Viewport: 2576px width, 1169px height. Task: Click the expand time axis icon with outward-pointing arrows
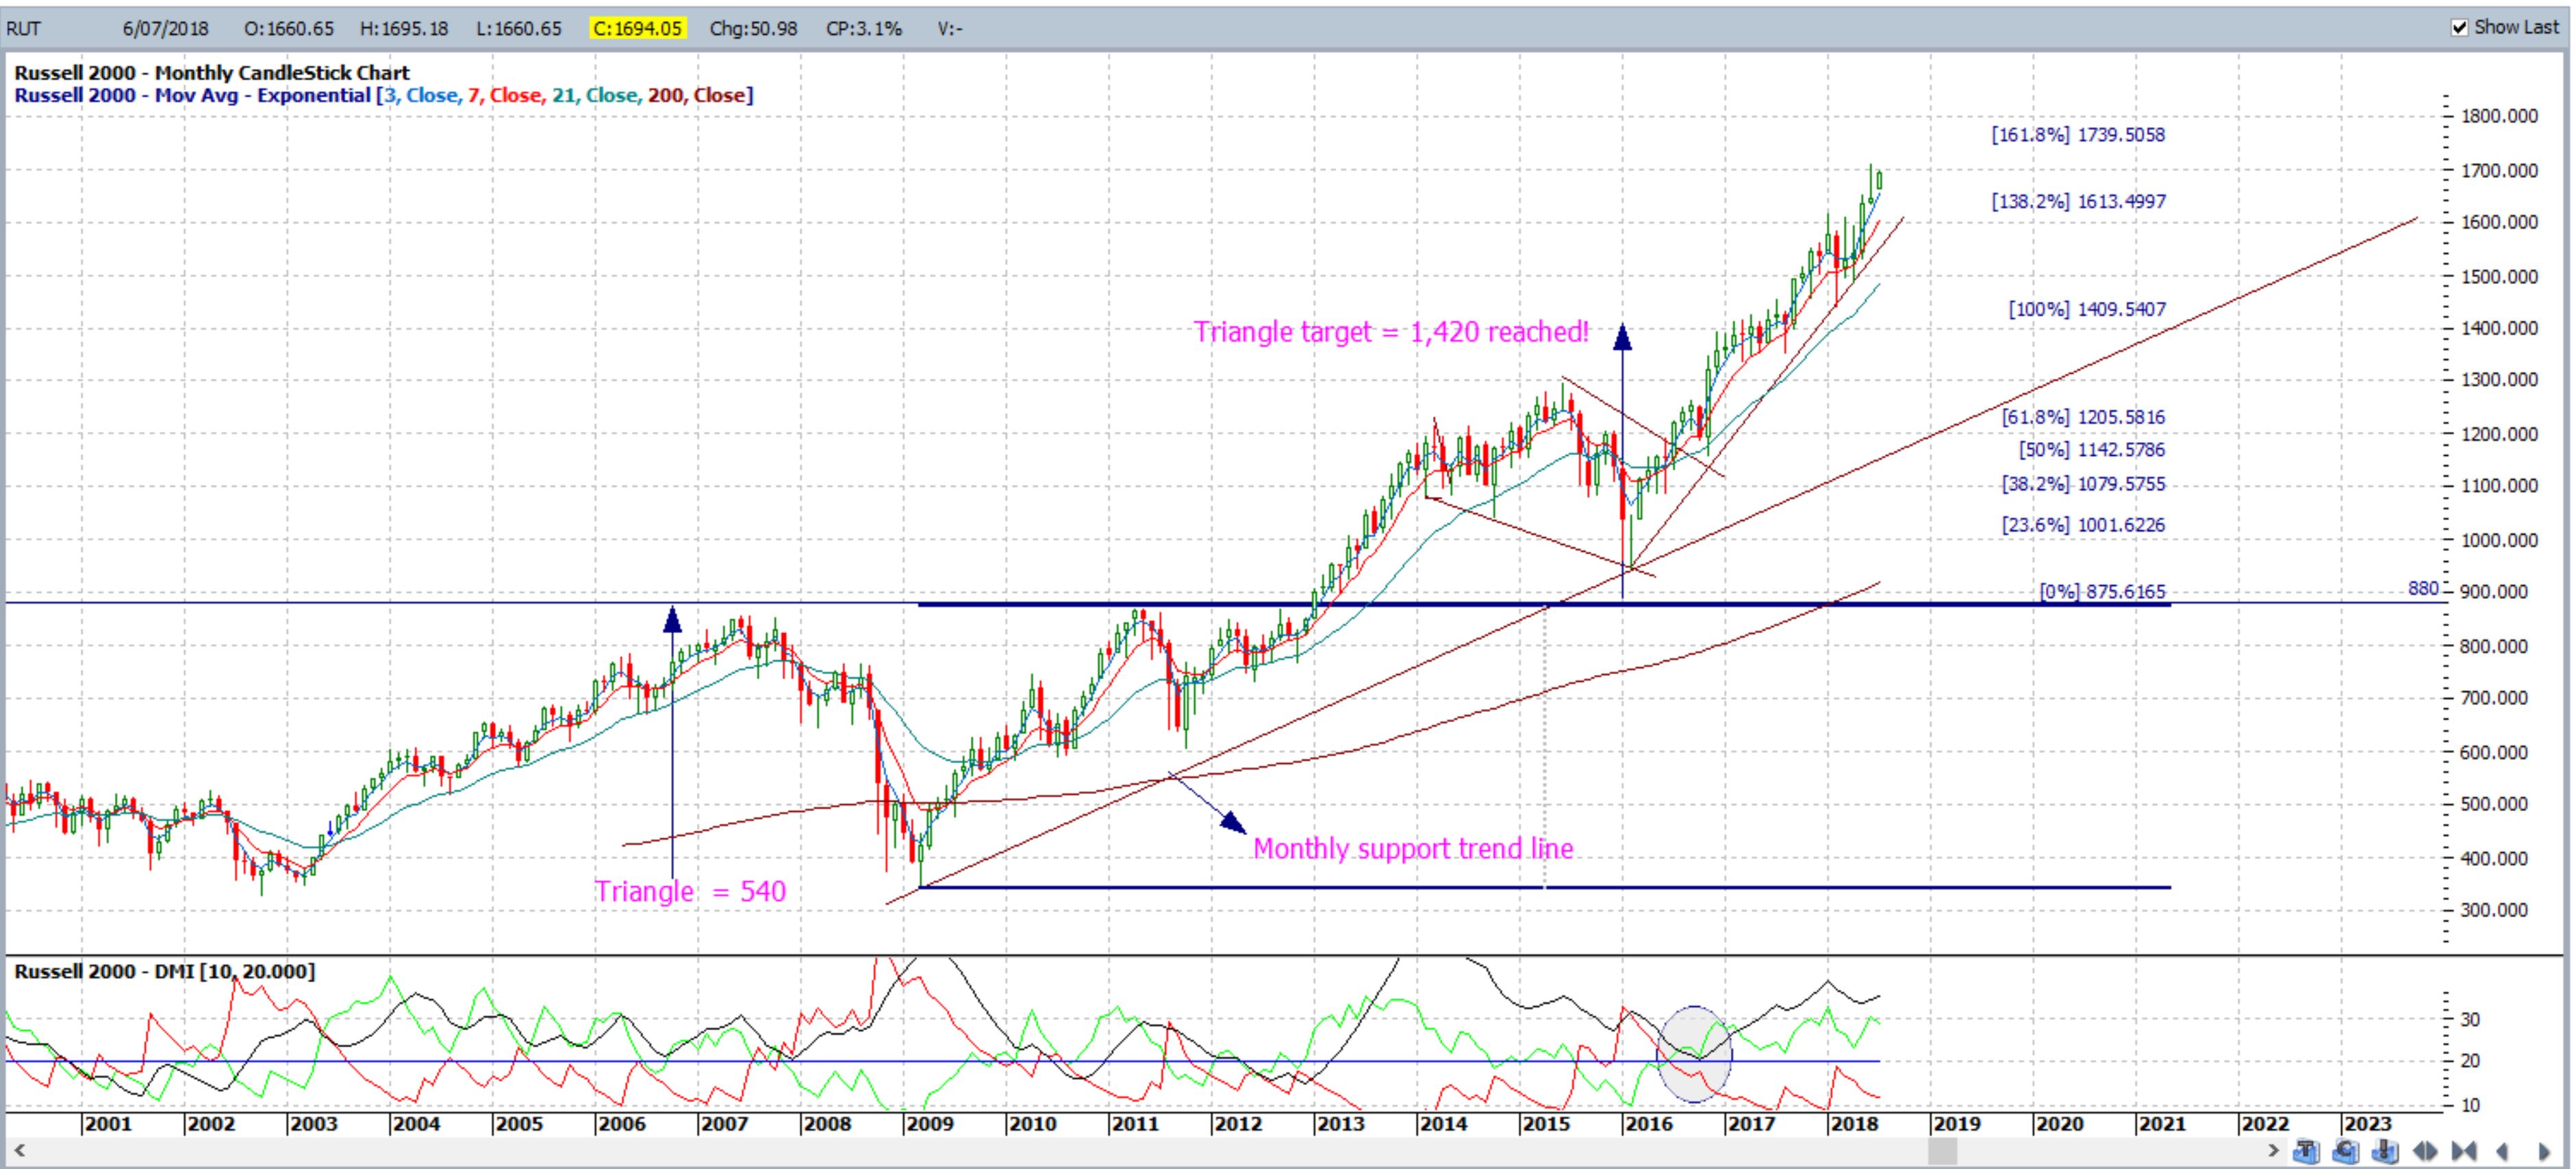2425,1151
